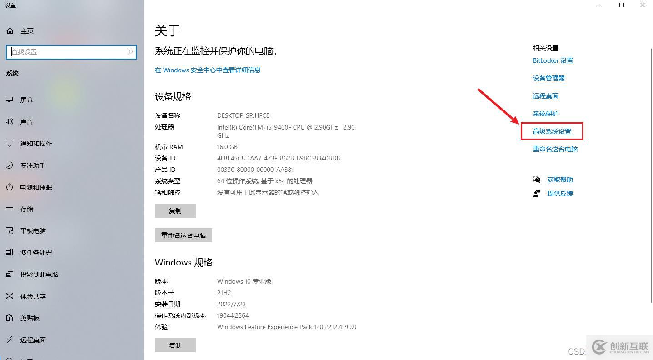
Task: Click the Sound speaker icon
Action: 10,121
